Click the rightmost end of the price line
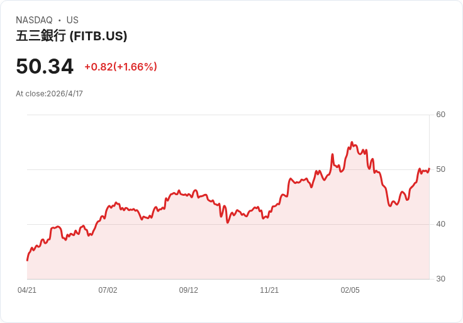The width and height of the screenshot is (463, 323). (x=429, y=169)
